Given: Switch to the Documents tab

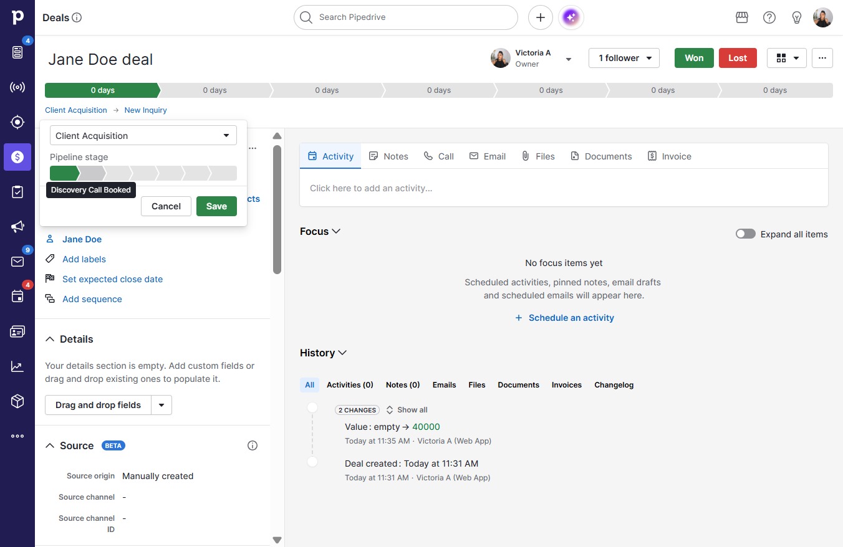Looking at the screenshot, I should click(x=601, y=156).
